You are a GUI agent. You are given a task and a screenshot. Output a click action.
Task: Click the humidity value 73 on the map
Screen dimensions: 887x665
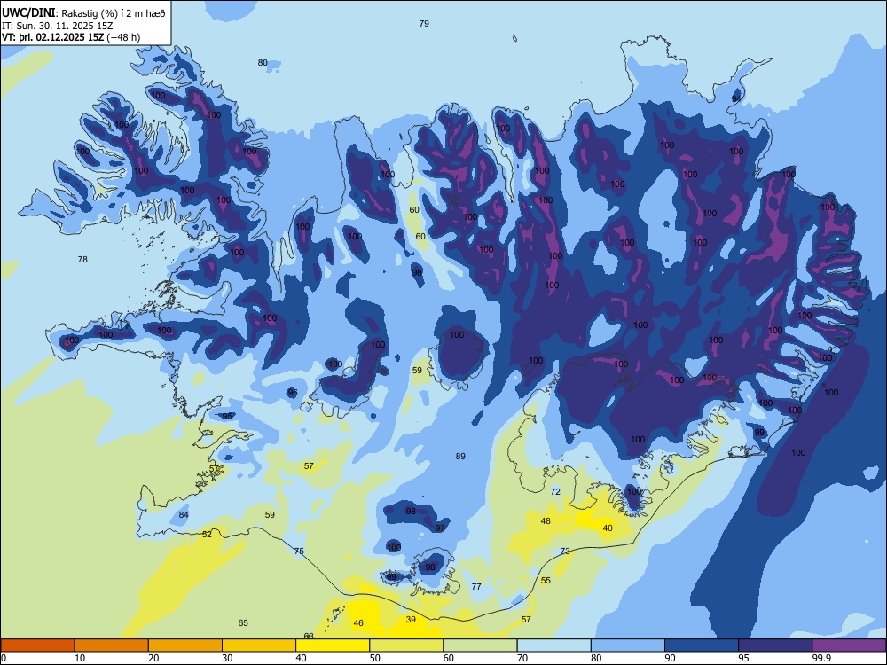(565, 552)
